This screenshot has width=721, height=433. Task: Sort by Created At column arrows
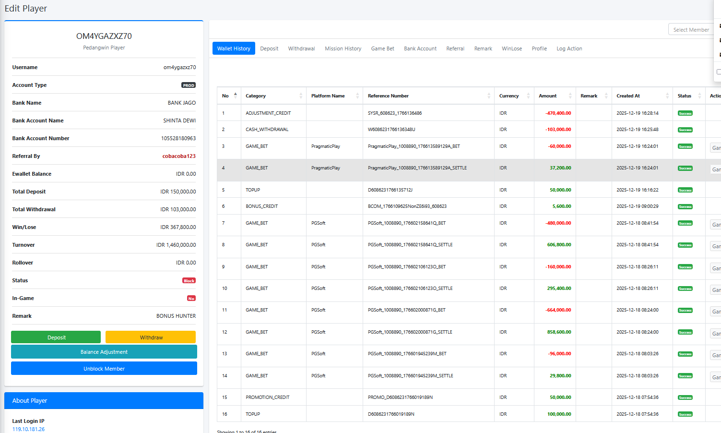click(x=667, y=96)
